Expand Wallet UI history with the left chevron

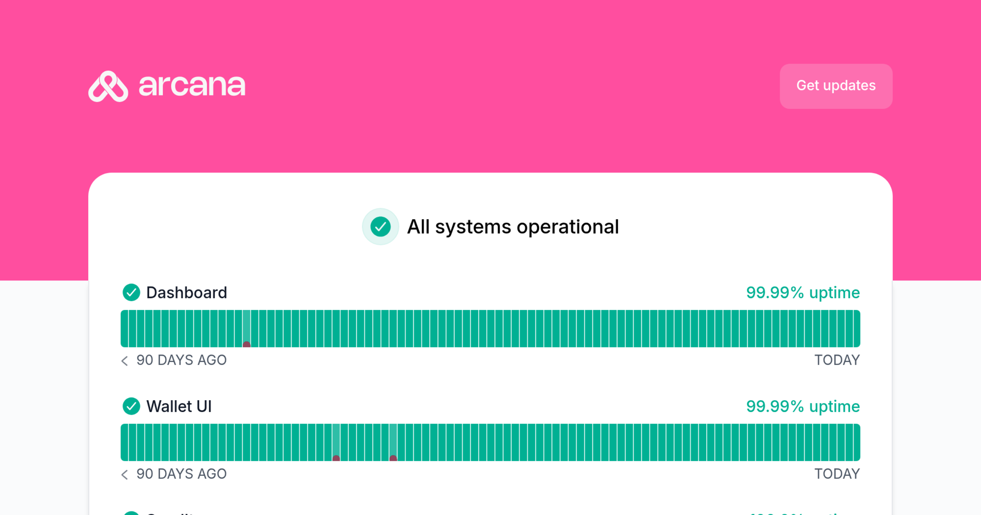[x=124, y=475]
